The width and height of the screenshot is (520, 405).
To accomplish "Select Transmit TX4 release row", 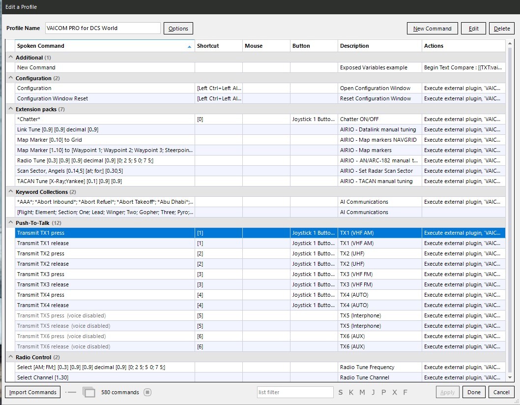I will click(x=260, y=305).
